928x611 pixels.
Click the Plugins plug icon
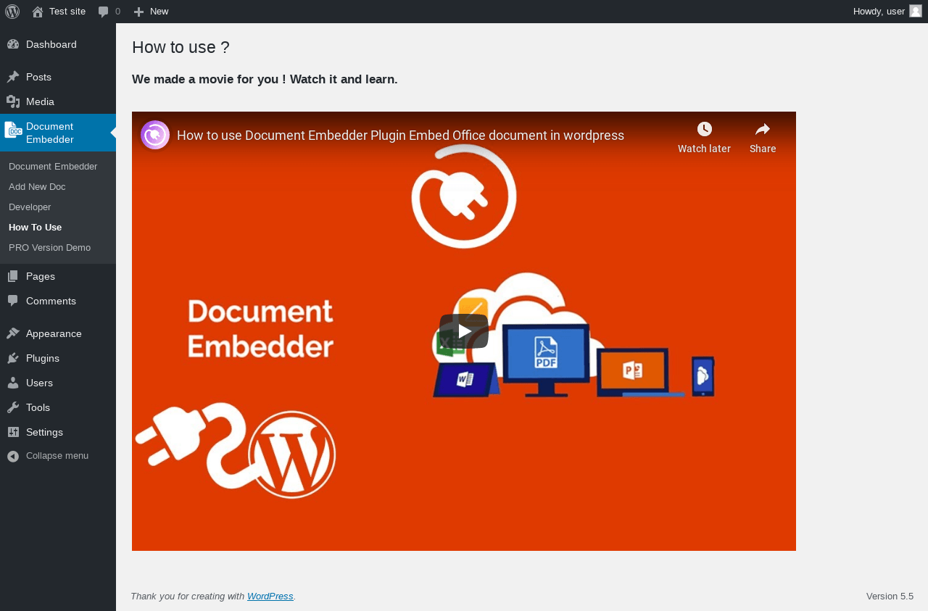click(13, 358)
